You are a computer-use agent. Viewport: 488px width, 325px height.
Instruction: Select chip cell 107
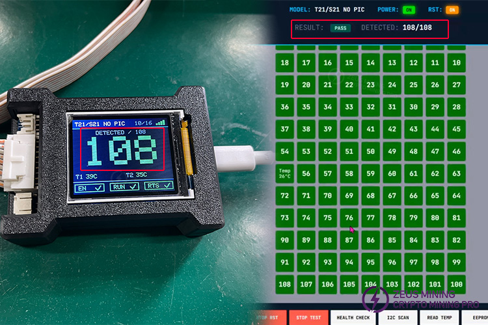306,284
